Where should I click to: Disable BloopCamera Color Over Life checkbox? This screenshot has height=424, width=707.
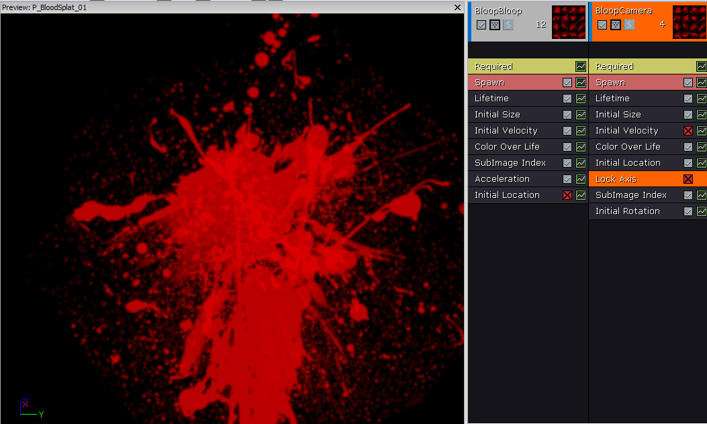688,147
